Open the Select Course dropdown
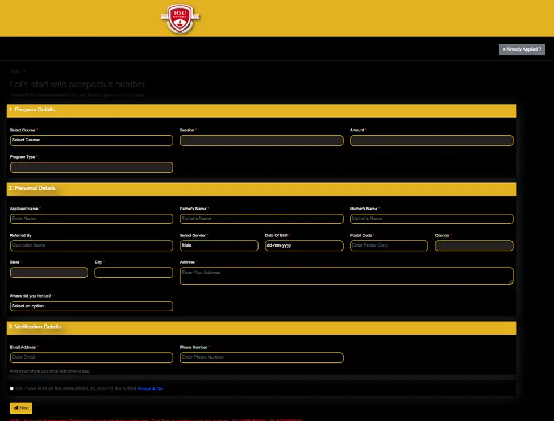This screenshot has width=554, height=421. click(x=91, y=140)
